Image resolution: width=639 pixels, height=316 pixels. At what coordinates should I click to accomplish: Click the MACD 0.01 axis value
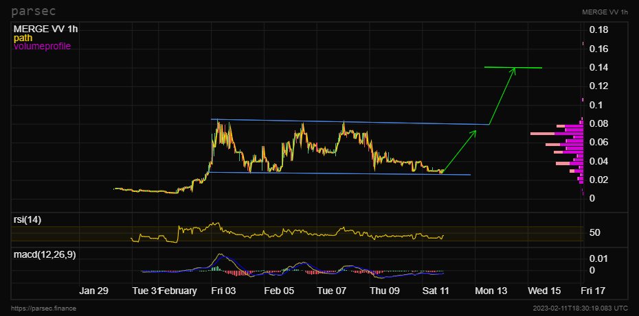pyautogui.click(x=598, y=258)
